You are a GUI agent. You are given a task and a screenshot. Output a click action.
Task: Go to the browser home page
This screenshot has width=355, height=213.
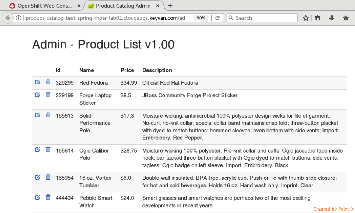click(x=346, y=18)
